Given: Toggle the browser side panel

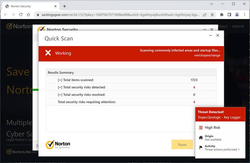Looking at the screenshot, I should click(x=229, y=15).
